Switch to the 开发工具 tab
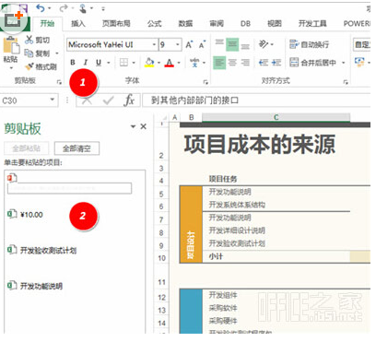This screenshot has height=342, width=376. (x=312, y=23)
